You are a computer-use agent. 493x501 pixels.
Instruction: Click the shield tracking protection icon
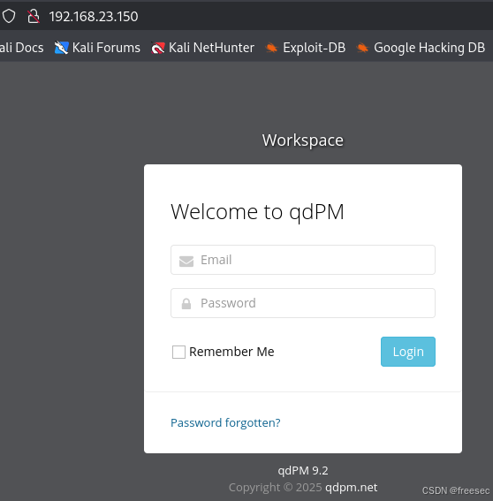[9, 16]
